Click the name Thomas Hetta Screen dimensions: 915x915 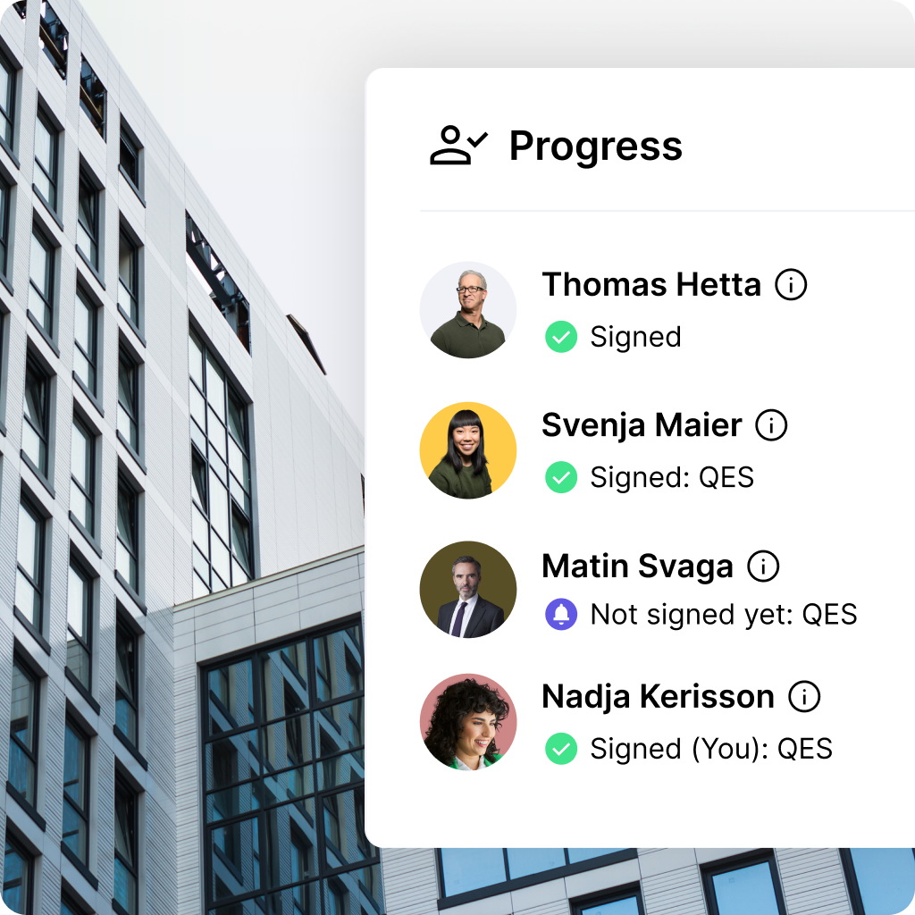tap(651, 285)
